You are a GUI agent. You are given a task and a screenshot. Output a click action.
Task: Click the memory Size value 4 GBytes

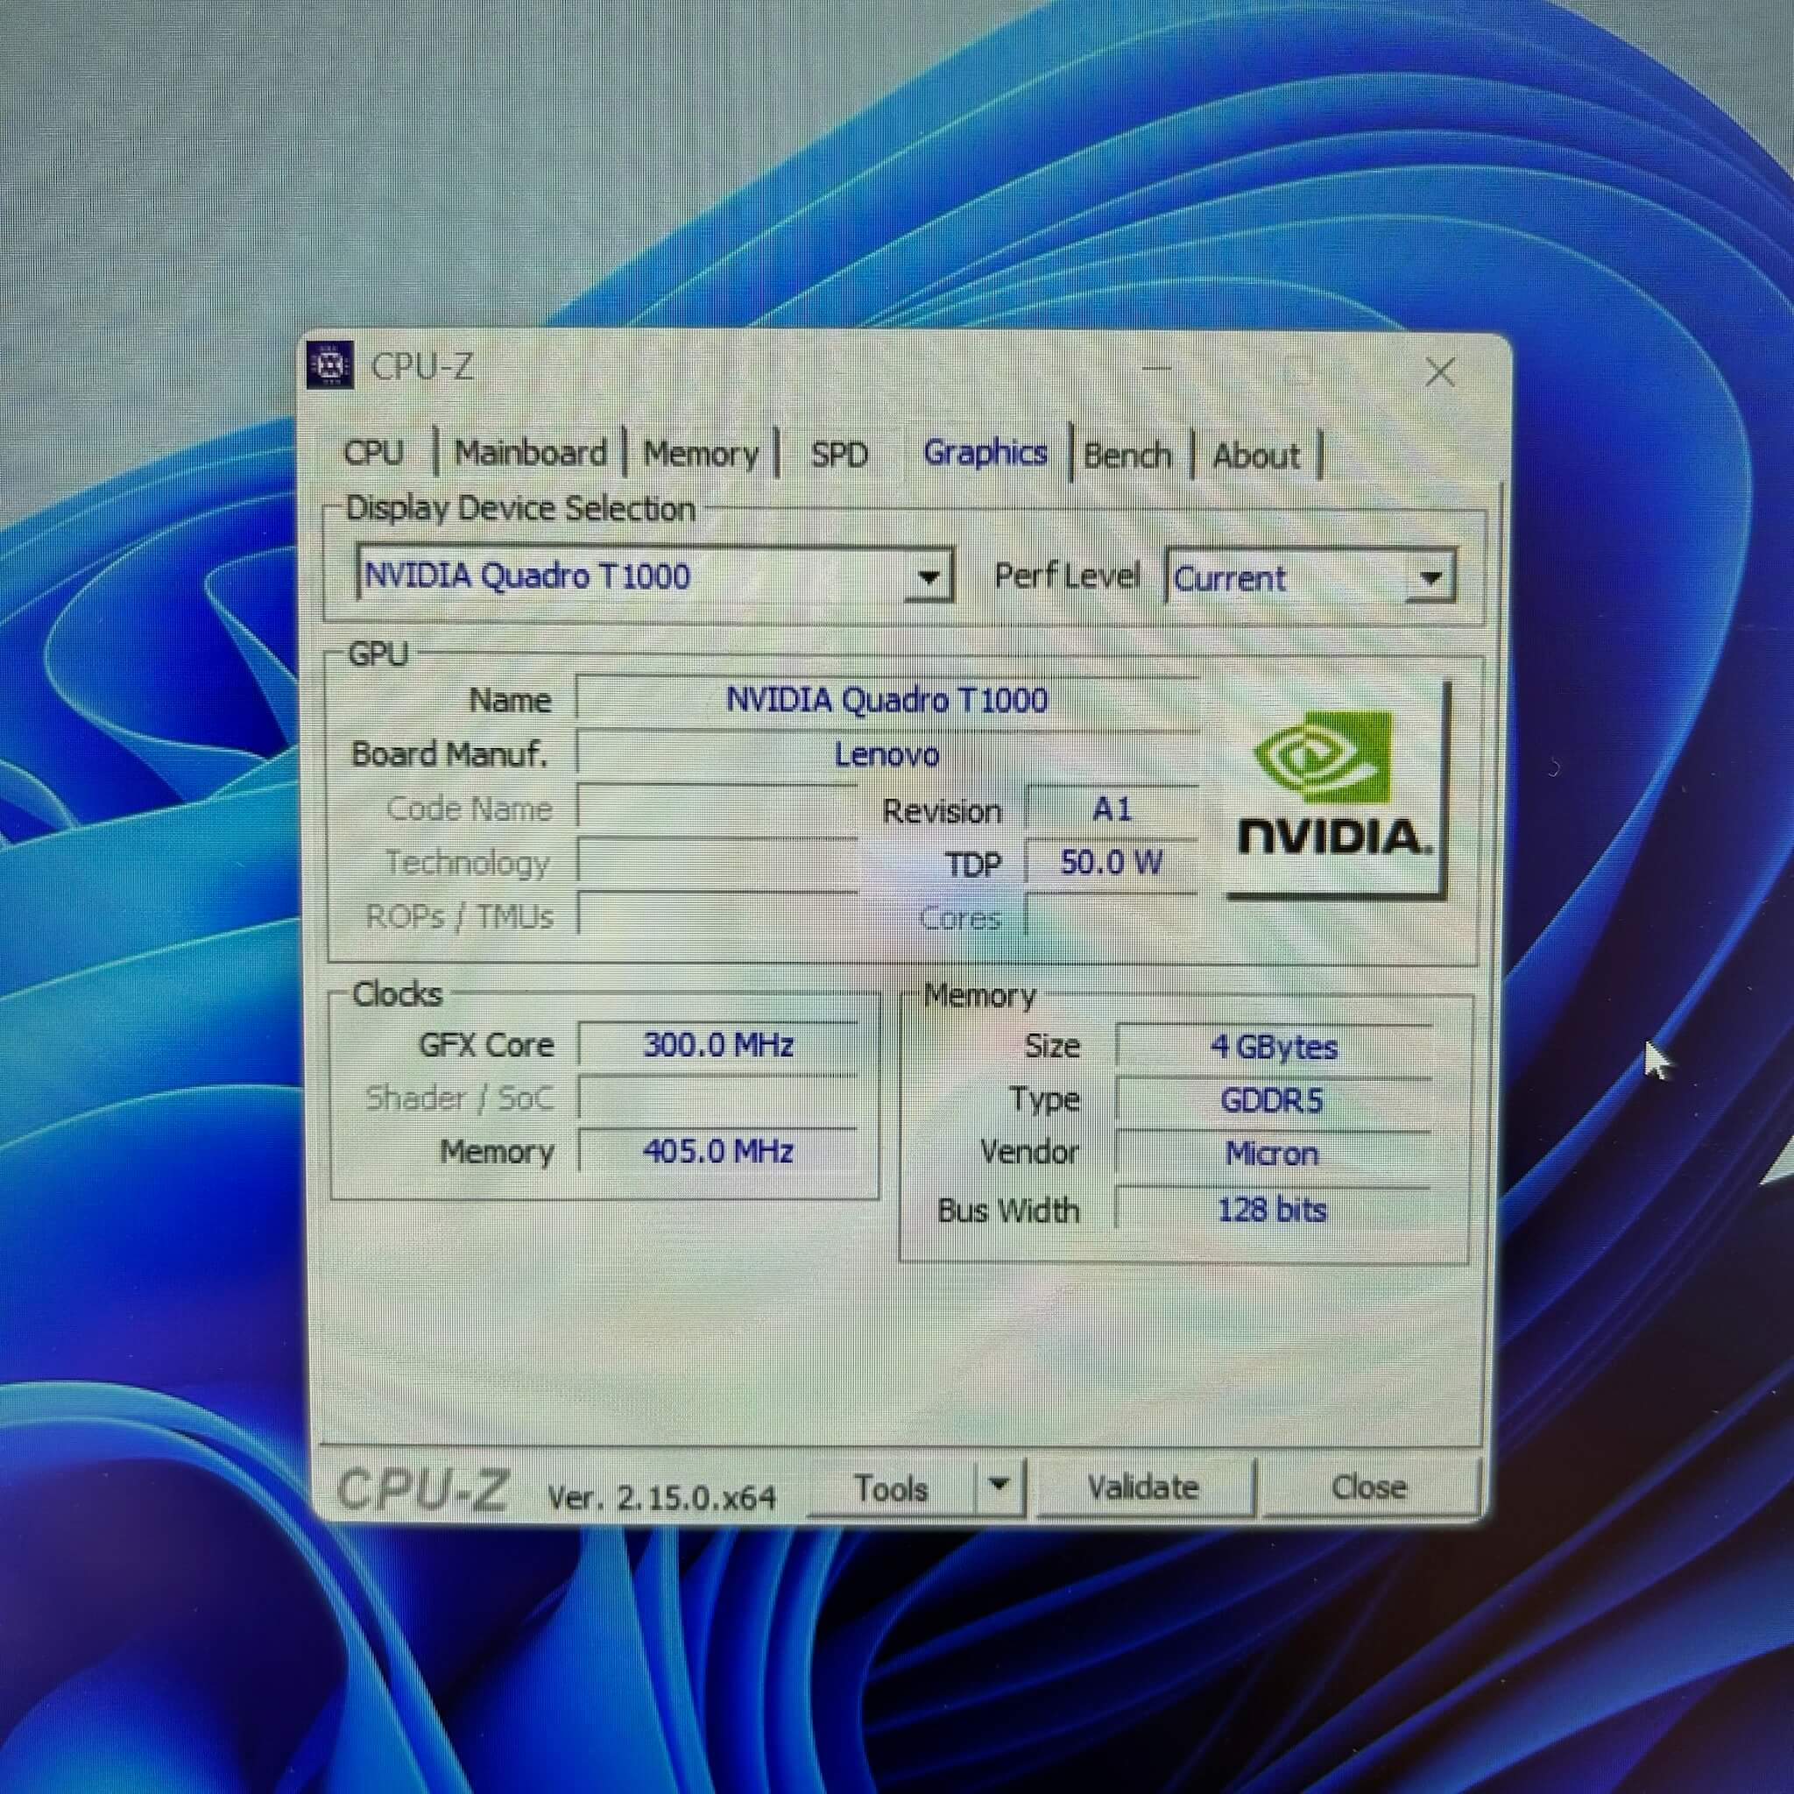click(1274, 1048)
